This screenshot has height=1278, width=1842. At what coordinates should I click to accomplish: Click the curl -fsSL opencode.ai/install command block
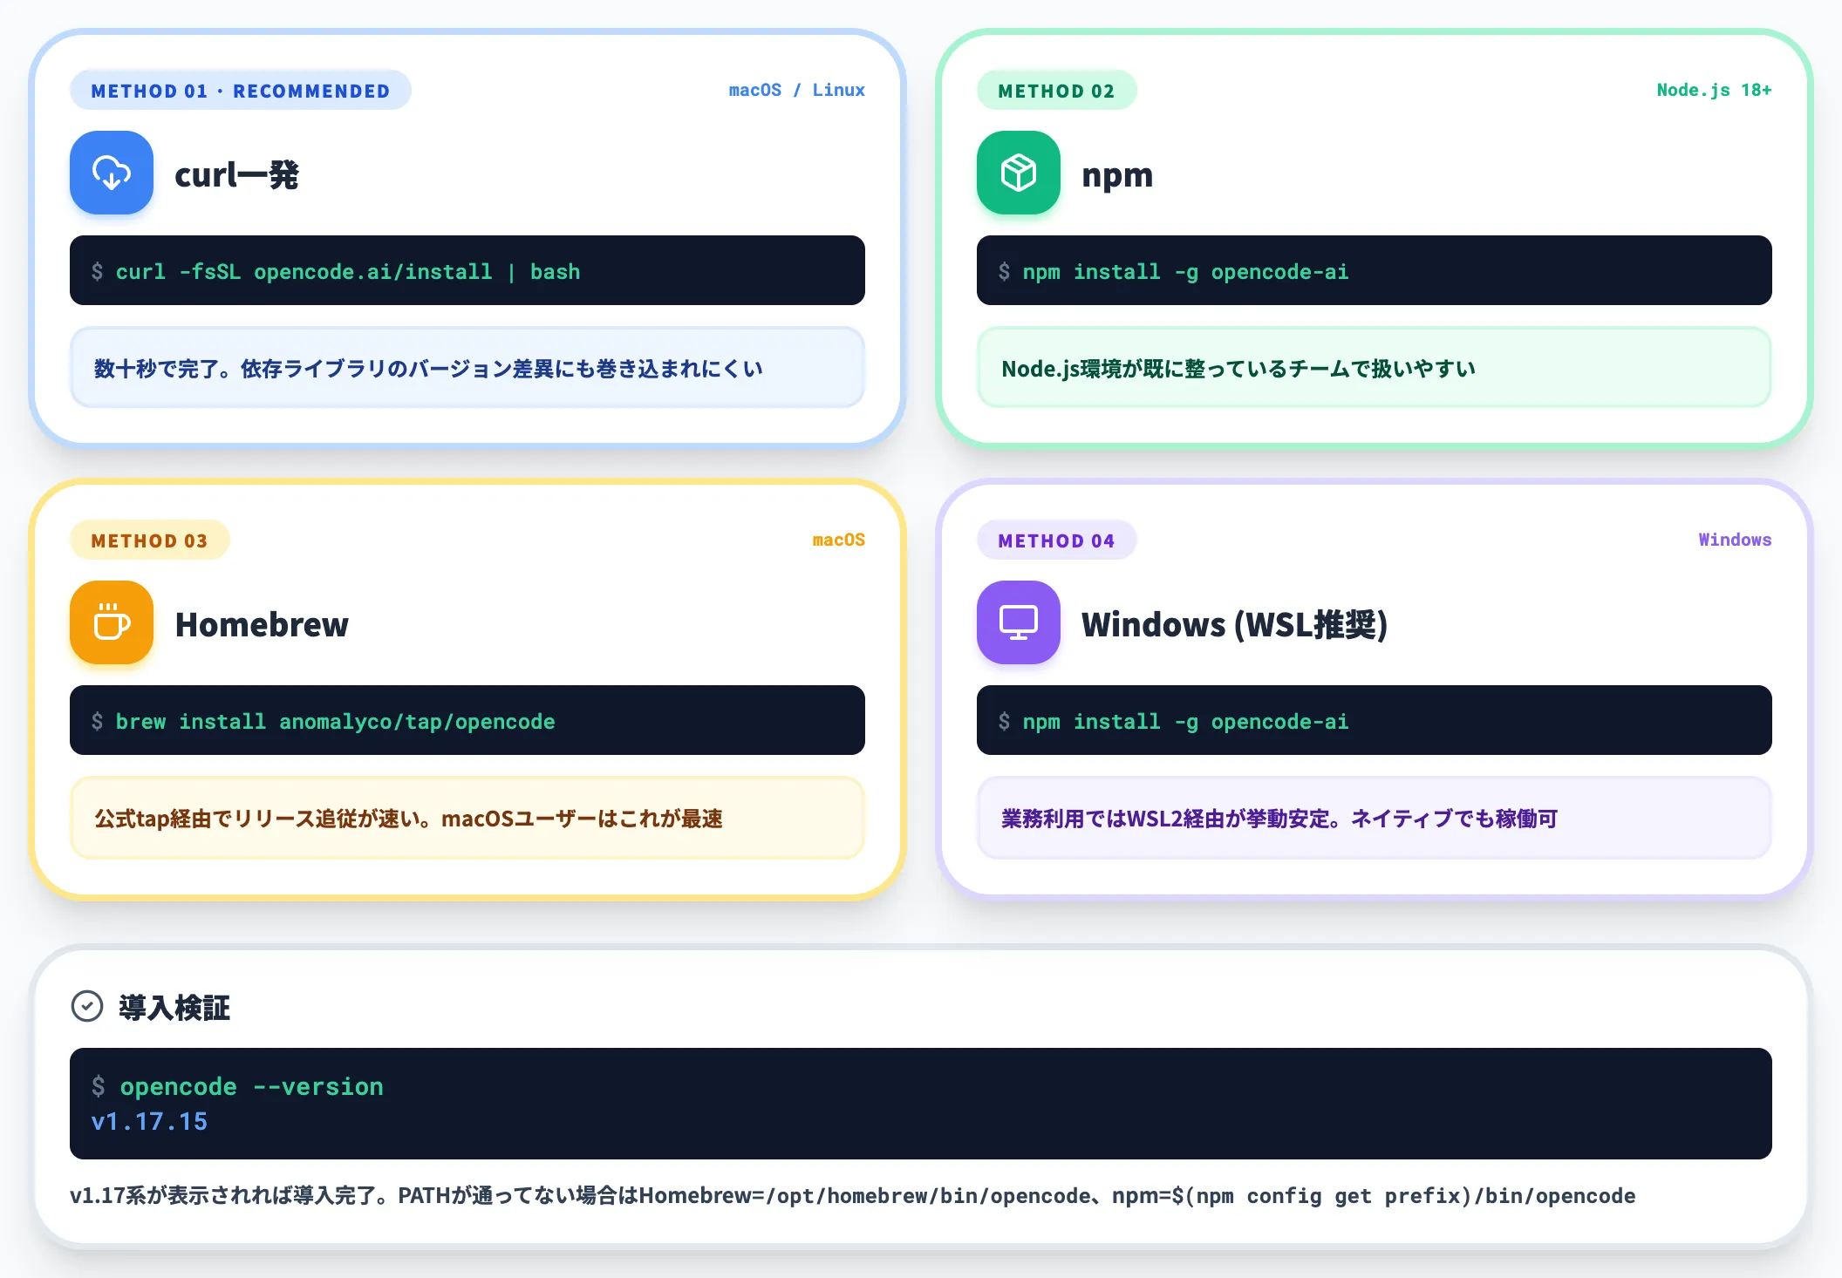coord(467,270)
